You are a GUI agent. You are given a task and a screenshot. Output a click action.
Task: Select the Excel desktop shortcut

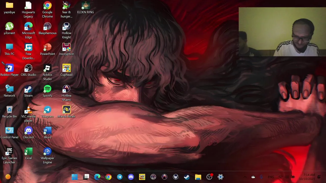(28, 154)
